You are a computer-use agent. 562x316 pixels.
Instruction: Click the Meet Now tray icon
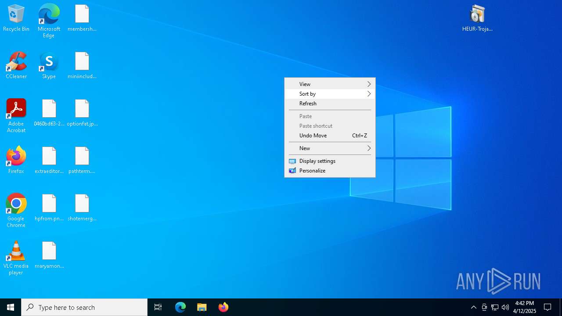(x=484, y=307)
